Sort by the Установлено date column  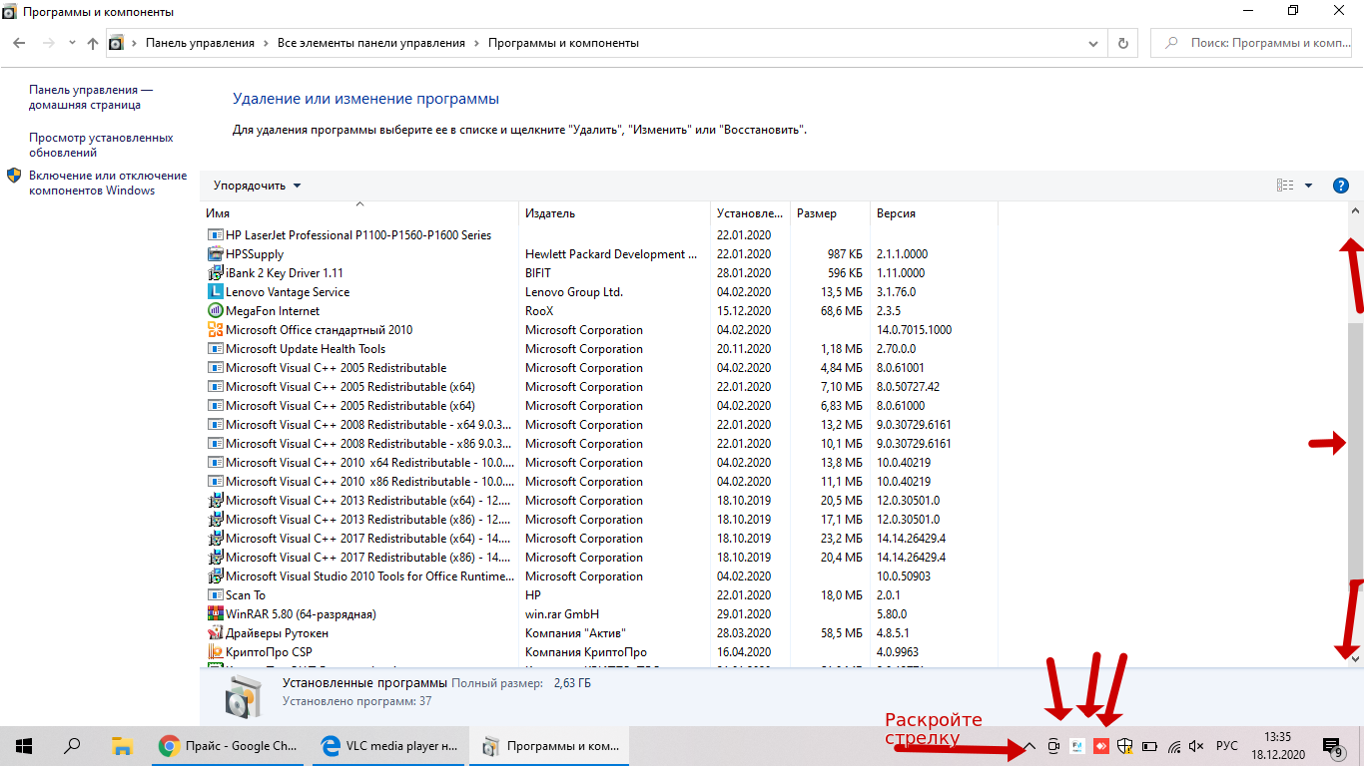point(751,213)
